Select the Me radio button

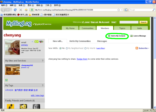coord(60,48)
